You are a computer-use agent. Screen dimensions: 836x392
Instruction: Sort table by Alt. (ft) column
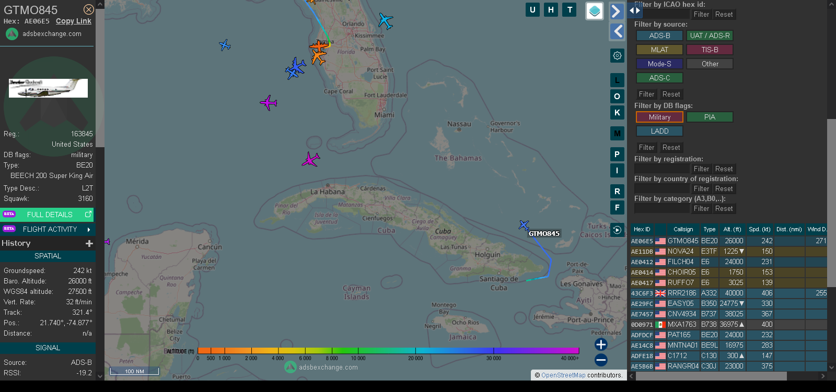point(732,229)
